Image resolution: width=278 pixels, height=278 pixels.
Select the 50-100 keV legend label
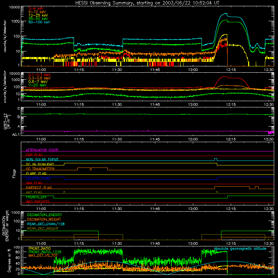(x=39, y=22)
